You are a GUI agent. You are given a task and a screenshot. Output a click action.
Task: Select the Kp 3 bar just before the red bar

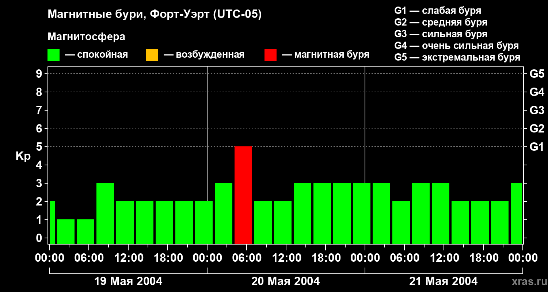pyautogui.click(x=224, y=213)
